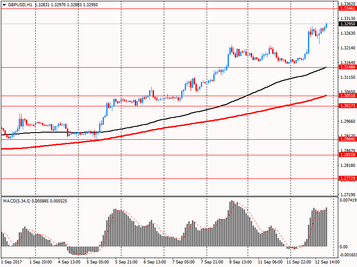Click the 1.27190 price scale value
357x267 pixels.
tap(348, 195)
